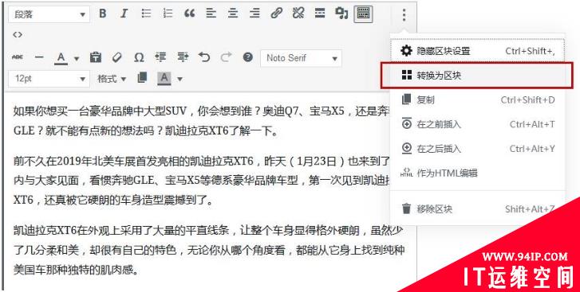Apply the current text color
Image resolution: width=580 pixels, height=292 pixels.
61,58
